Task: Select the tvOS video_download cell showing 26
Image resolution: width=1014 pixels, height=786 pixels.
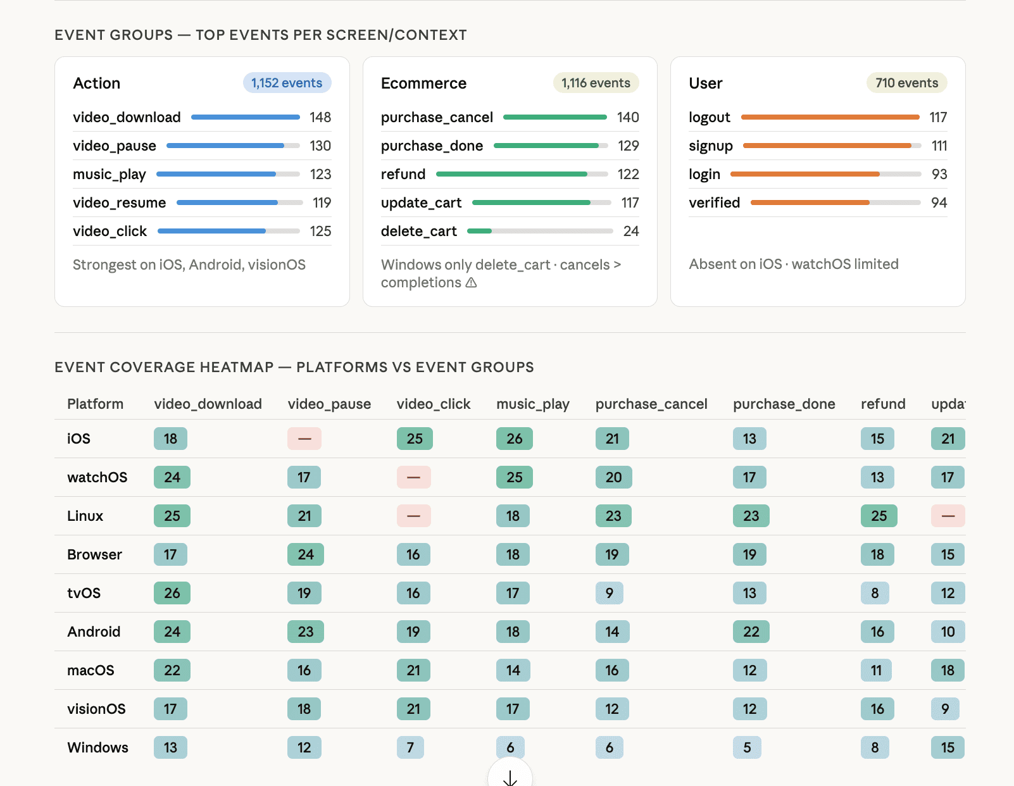Action: [x=172, y=593]
